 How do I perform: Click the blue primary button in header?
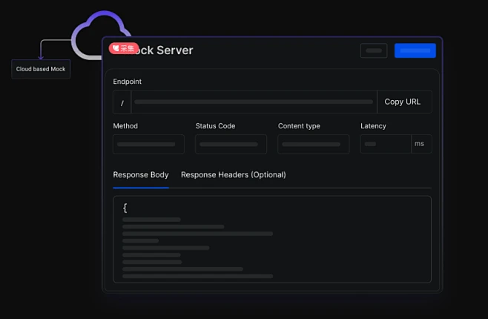pyautogui.click(x=415, y=50)
